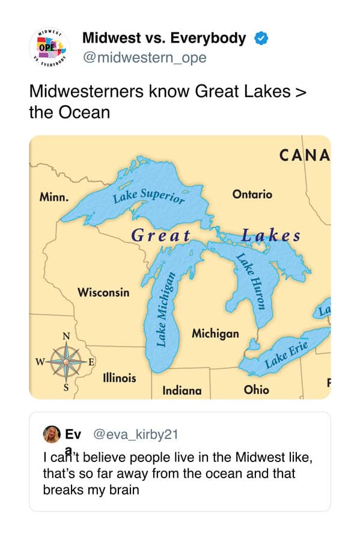Click the Minn. label on the map
The image size is (360, 539).
coord(54,197)
